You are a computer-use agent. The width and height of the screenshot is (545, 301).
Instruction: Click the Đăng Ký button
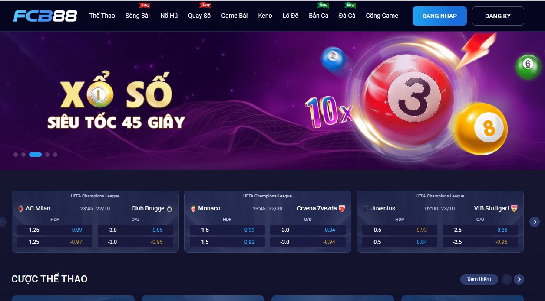(498, 16)
